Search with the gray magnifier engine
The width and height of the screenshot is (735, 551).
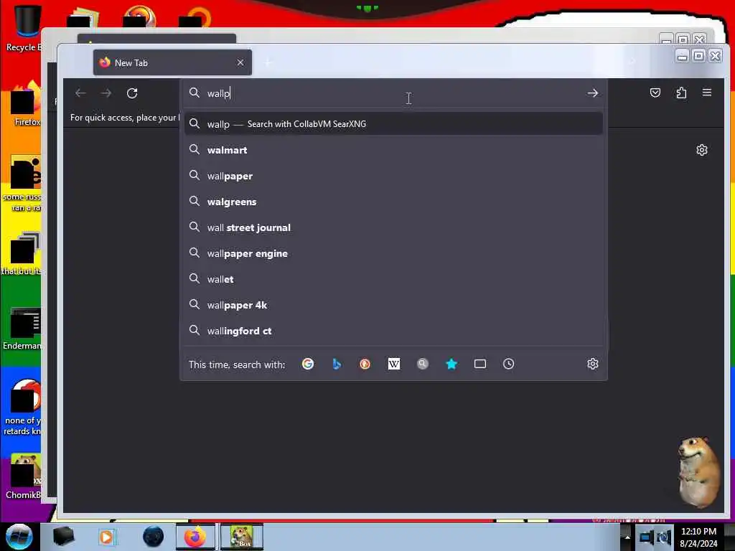pos(423,364)
